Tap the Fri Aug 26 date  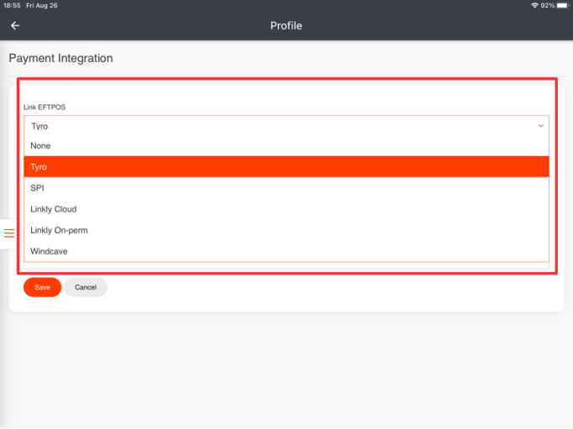point(43,5)
